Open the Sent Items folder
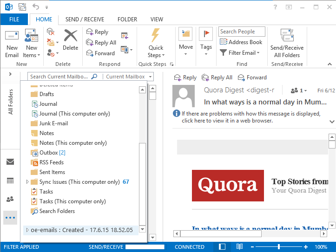This screenshot has height=252, width=336. coord(52,172)
